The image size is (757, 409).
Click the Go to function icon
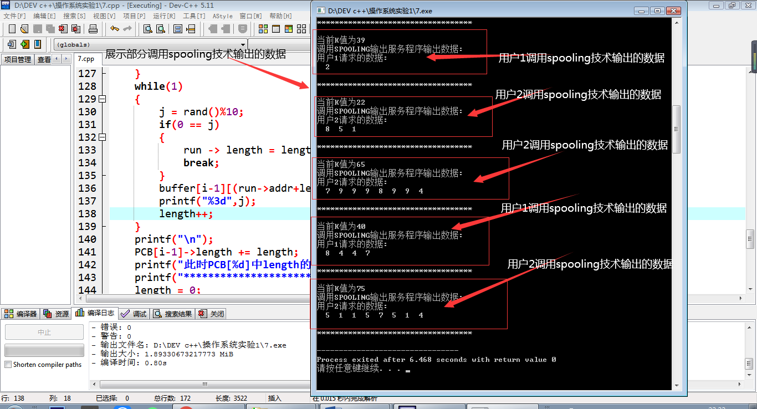(178, 29)
